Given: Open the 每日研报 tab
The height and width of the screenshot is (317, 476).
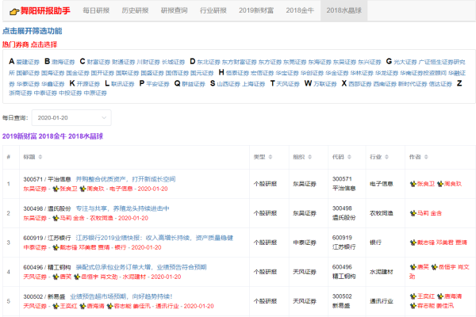Looking at the screenshot, I should coord(96,10).
